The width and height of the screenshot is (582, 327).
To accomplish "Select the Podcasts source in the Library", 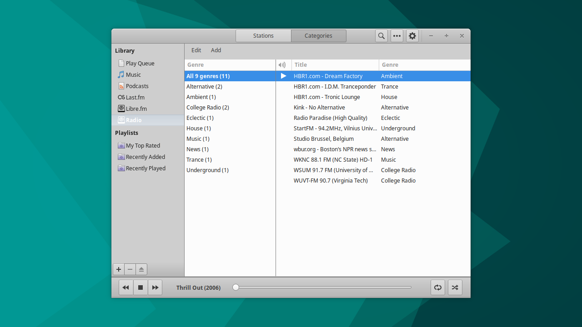I will click(137, 86).
